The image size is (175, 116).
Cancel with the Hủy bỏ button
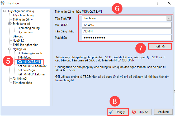click(141, 112)
